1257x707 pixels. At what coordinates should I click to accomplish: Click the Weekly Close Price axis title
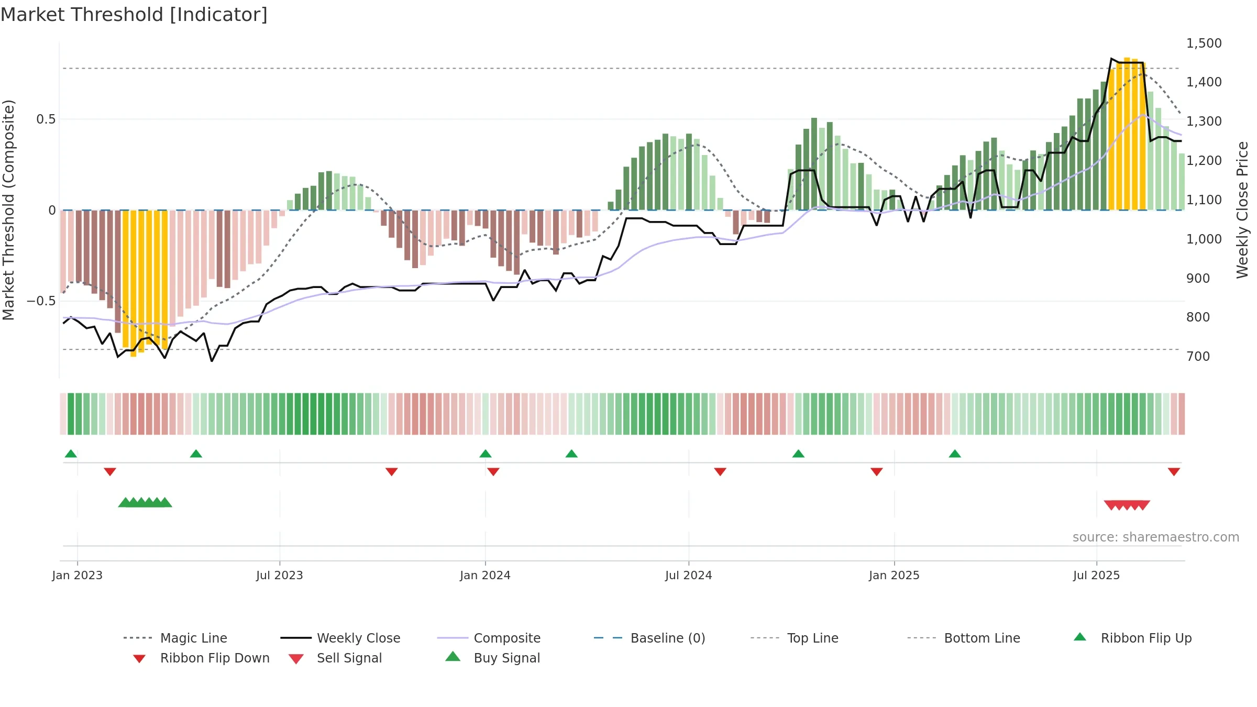(x=1242, y=209)
